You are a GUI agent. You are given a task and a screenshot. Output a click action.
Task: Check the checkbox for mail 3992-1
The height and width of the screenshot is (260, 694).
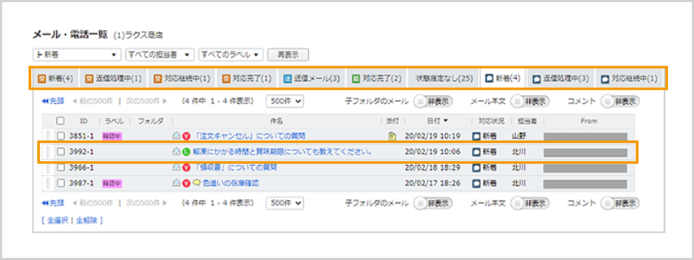click(x=61, y=152)
